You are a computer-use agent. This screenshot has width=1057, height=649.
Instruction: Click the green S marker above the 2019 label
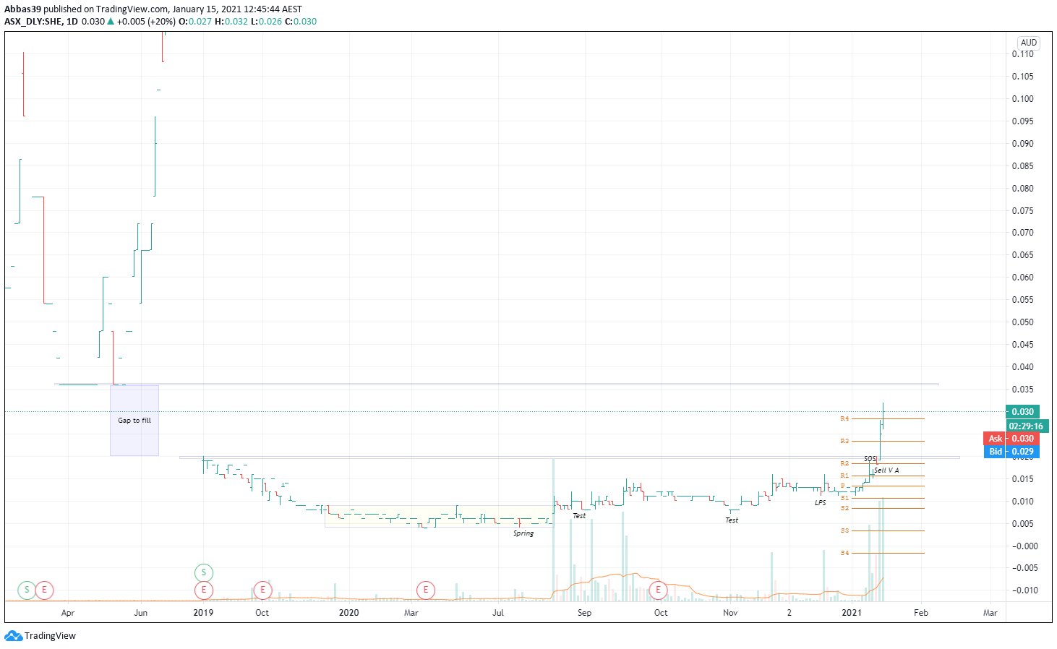click(x=204, y=572)
